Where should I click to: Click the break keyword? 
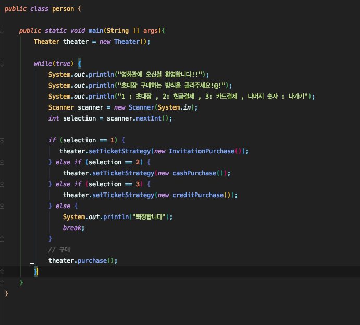(72, 228)
